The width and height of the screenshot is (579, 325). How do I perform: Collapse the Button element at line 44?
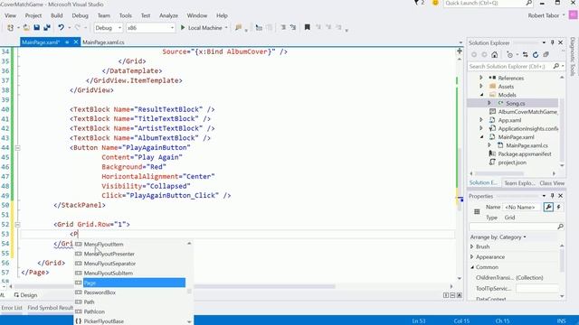coord(17,148)
